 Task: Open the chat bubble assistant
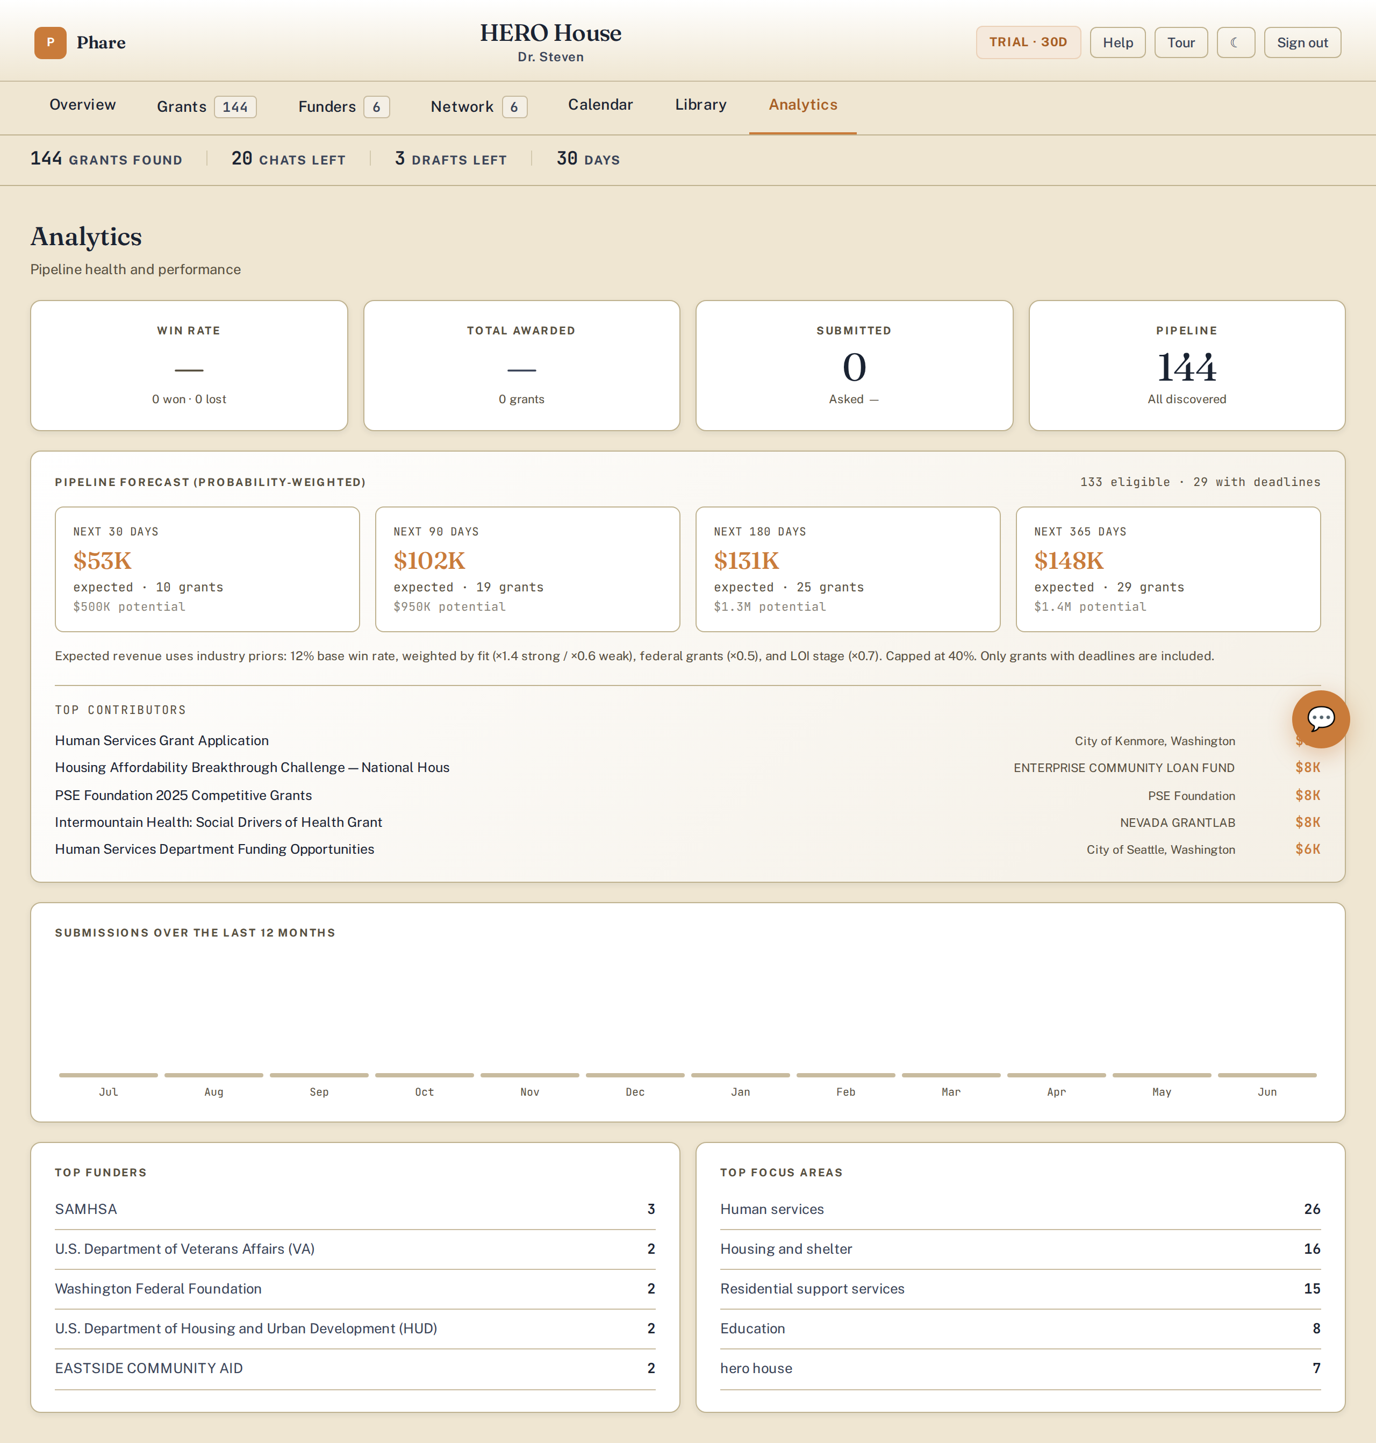[1320, 719]
